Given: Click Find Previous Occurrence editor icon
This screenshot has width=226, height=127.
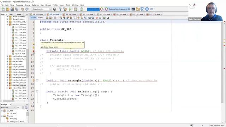Looking at the screenshot, I should 64,18.
